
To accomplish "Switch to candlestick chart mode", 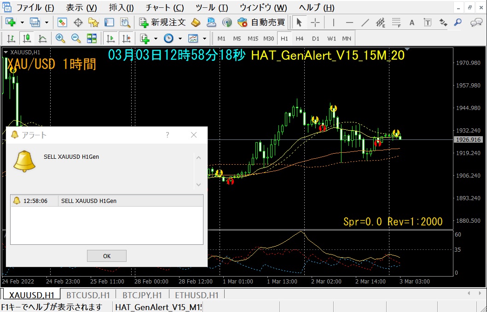I will click(27, 39).
